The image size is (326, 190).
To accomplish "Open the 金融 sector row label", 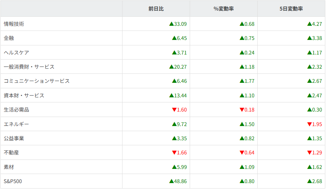I will [9, 38].
